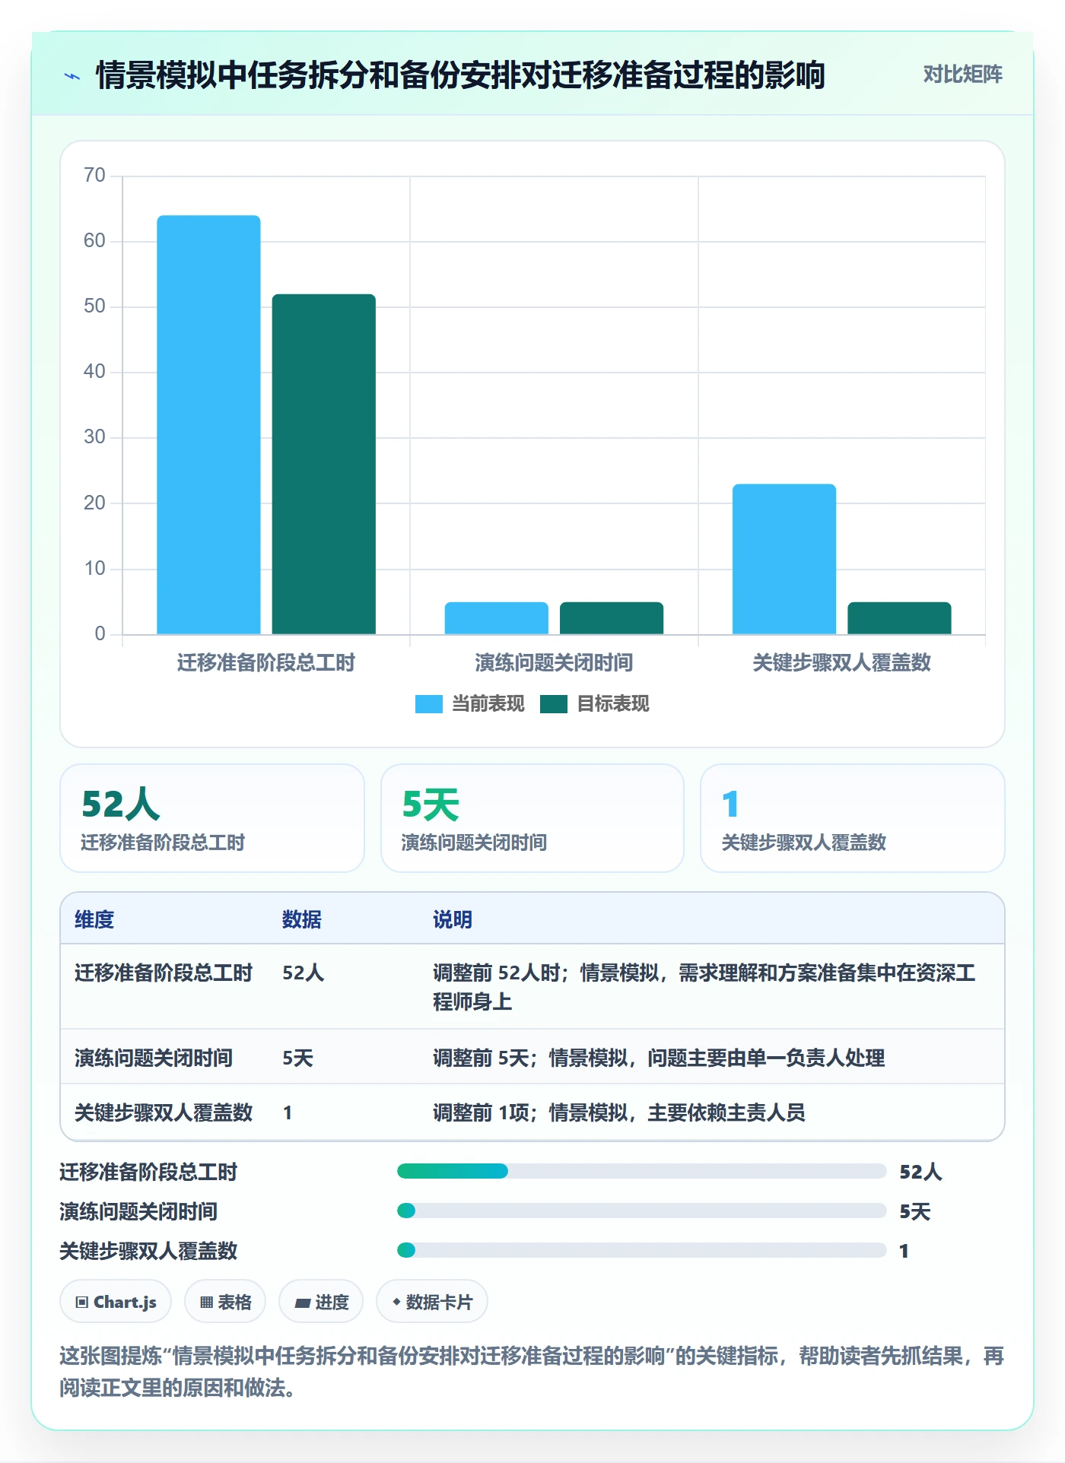Viewport: 1065px width, 1463px height.
Task: Click the grid icon in 表格 chip
Action: (206, 1303)
